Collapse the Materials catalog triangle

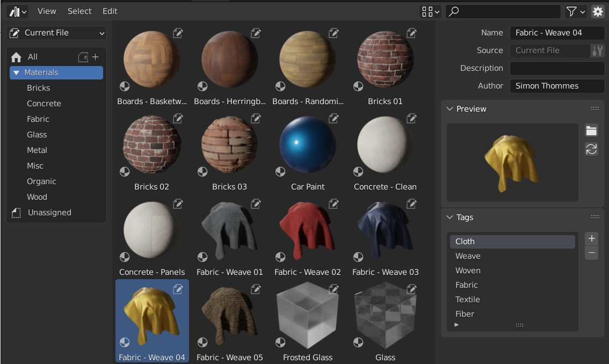[16, 72]
